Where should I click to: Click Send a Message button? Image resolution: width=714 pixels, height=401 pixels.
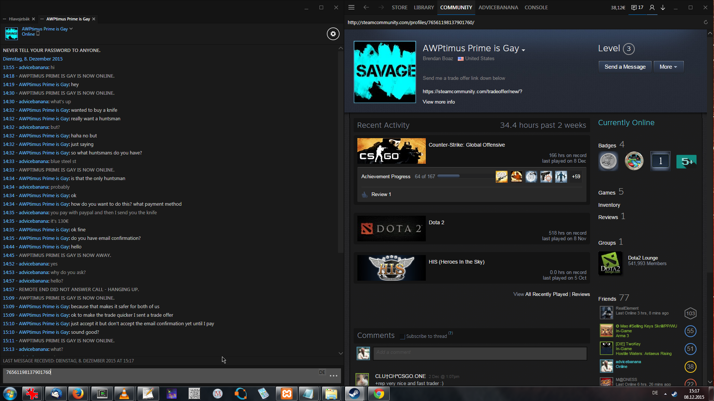click(x=625, y=67)
